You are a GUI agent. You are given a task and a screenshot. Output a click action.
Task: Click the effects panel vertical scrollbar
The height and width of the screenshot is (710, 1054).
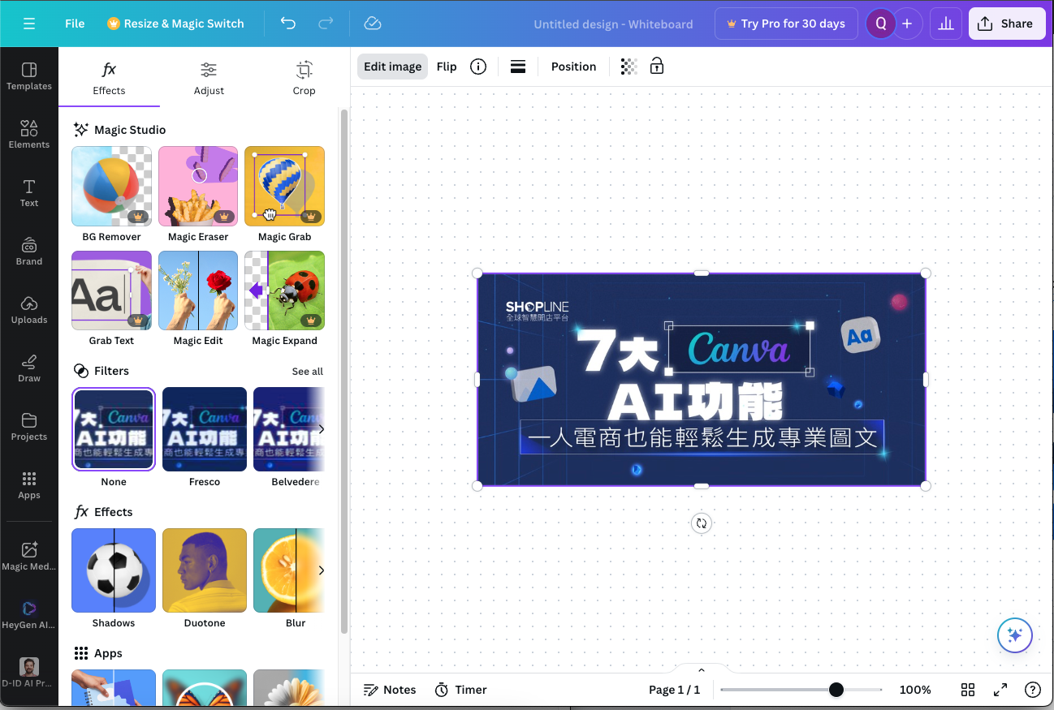344,372
